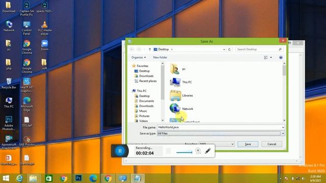Open the Start menu
326x183 pixels.
(x=6, y=178)
